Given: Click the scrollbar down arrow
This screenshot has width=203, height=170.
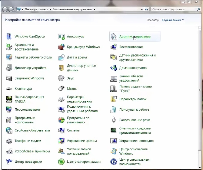Looking at the screenshot, I should [199, 168].
